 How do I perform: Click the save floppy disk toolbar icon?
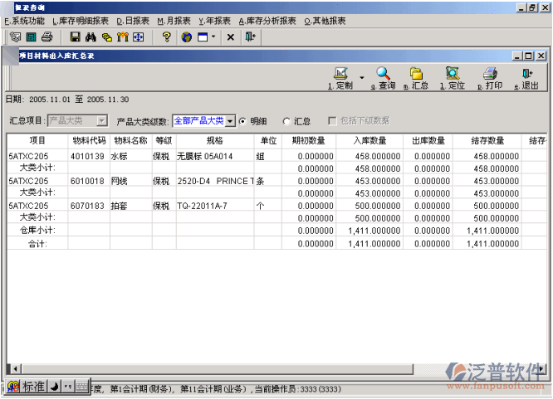[x=75, y=37]
